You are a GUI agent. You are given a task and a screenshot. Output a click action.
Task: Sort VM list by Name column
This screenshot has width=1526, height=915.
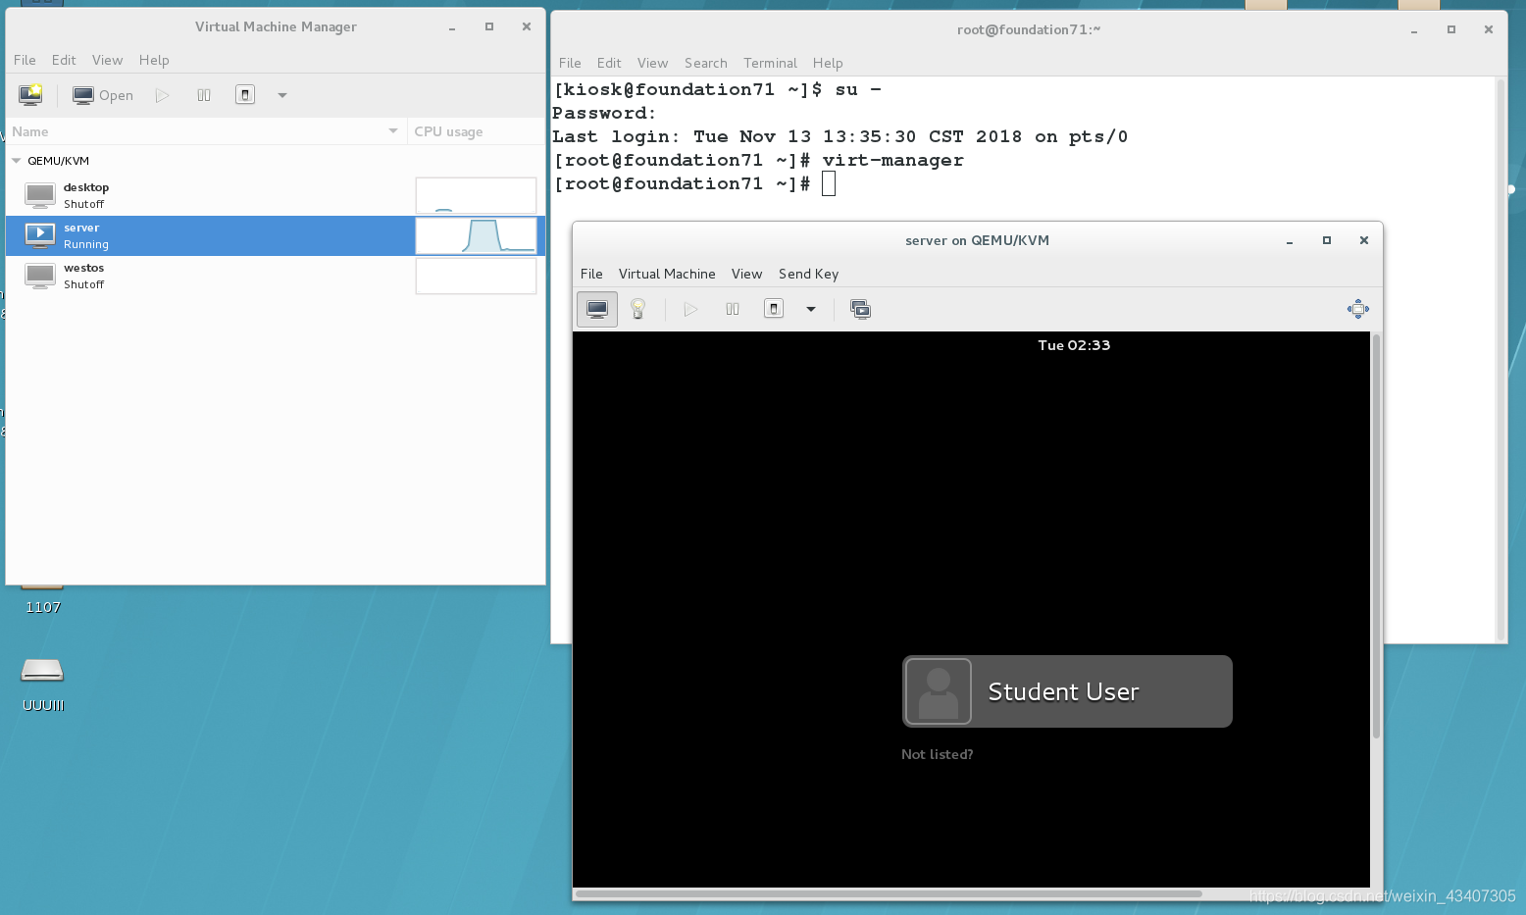[206, 131]
